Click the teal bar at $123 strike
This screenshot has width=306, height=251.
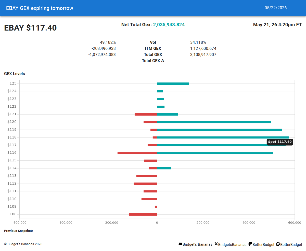pyautogui.click(x=160, y=99)
